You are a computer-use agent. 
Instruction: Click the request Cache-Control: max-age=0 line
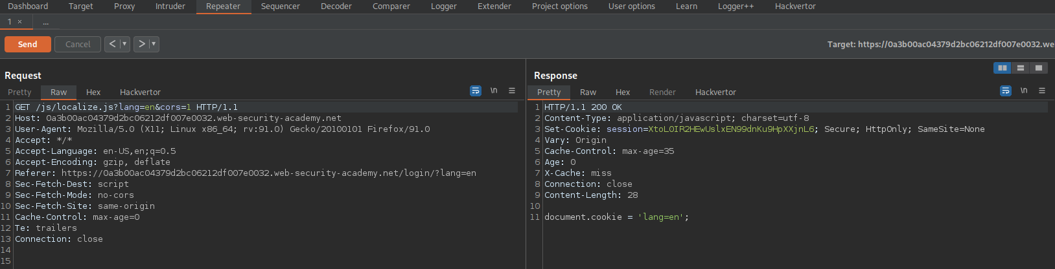click(x=77, y=217)
